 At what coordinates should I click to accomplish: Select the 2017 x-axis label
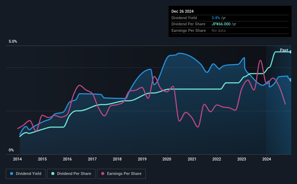(x=92, y=159)
